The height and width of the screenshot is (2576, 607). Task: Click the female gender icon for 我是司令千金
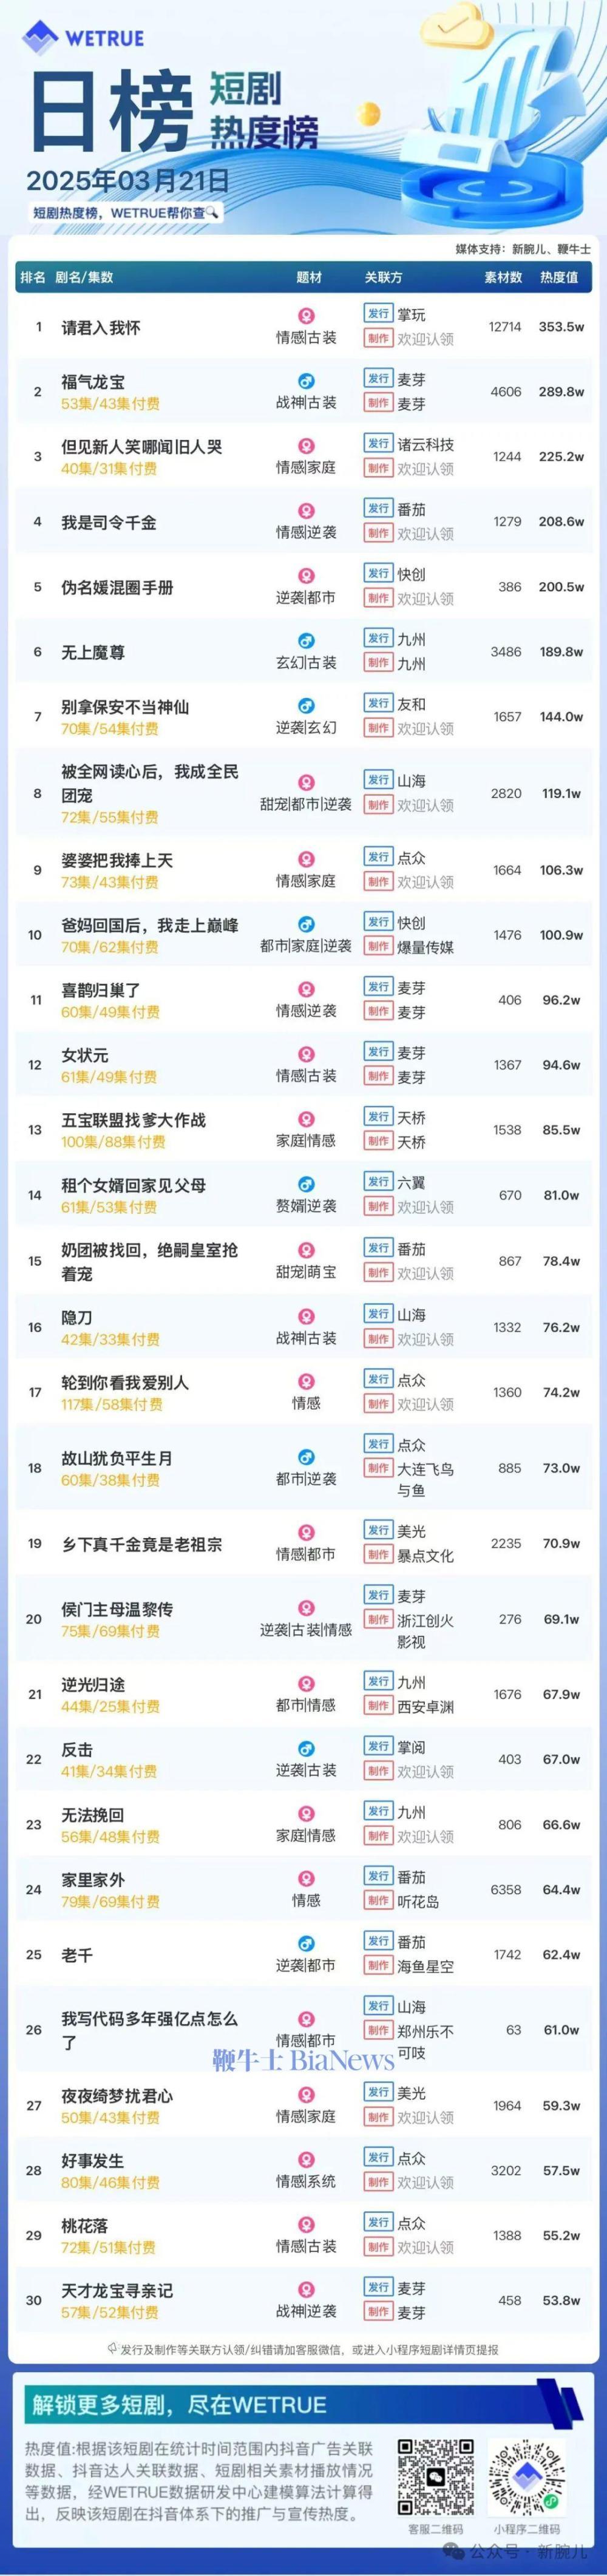coord(306,511)
